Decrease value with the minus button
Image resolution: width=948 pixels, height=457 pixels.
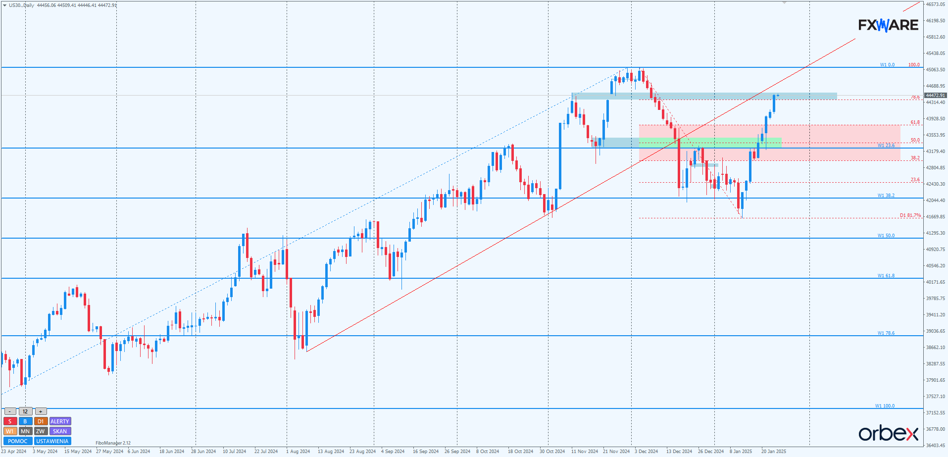(x=10, y=411)
